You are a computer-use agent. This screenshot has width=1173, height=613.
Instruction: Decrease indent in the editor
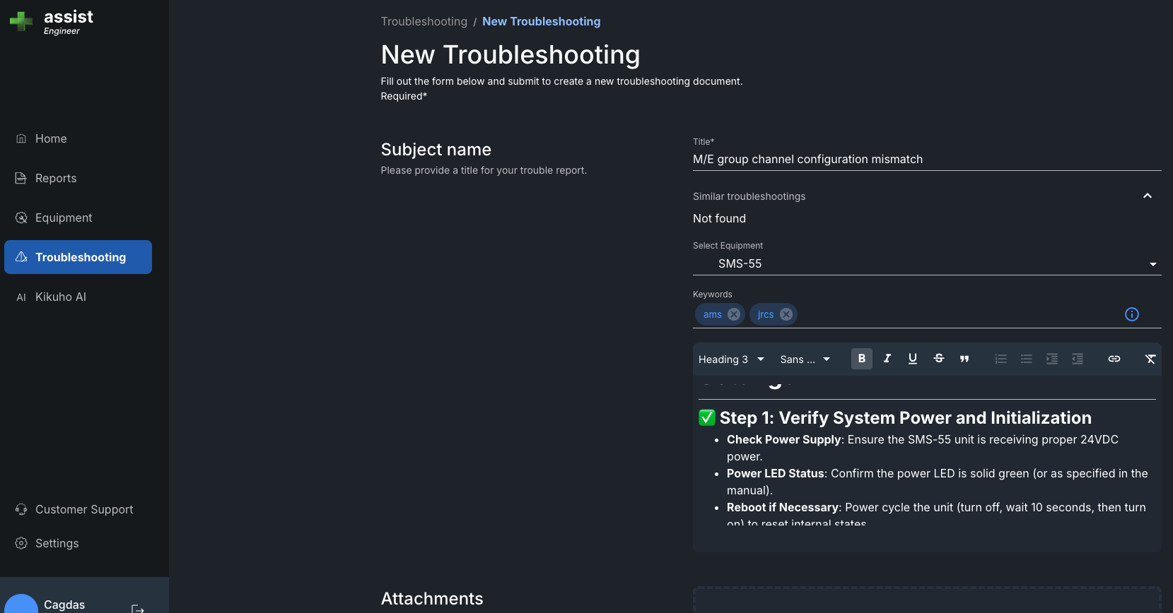[1077, 359]
